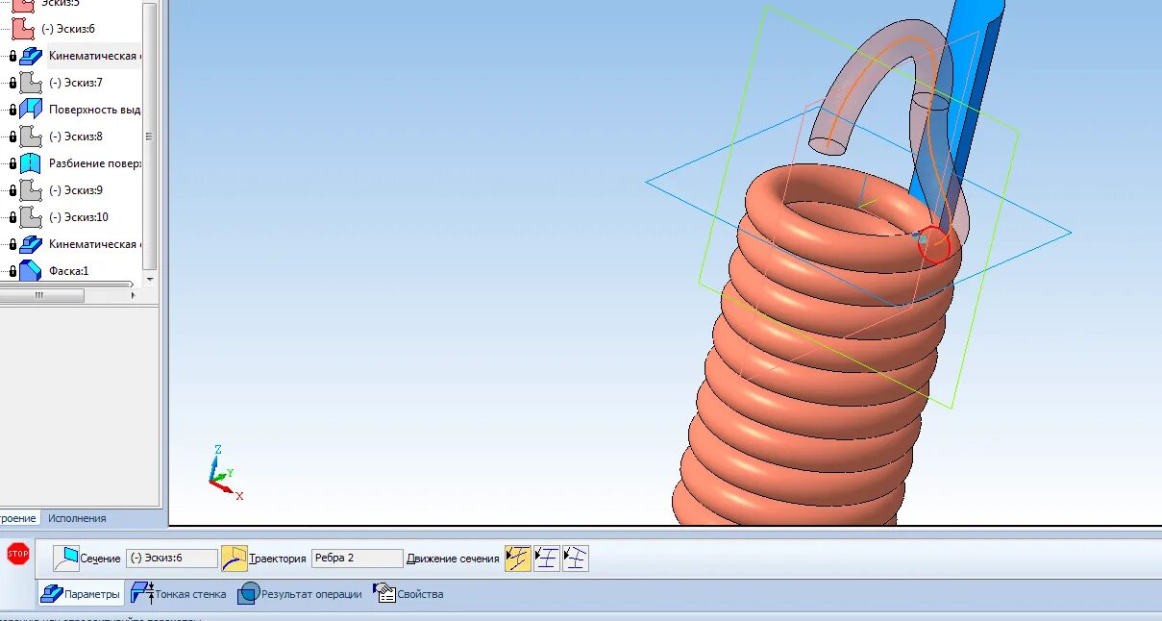1162x621 pixels.
Task: Click the tree horizontal scrollbar thumb
Action: click(x=40, y=295)
